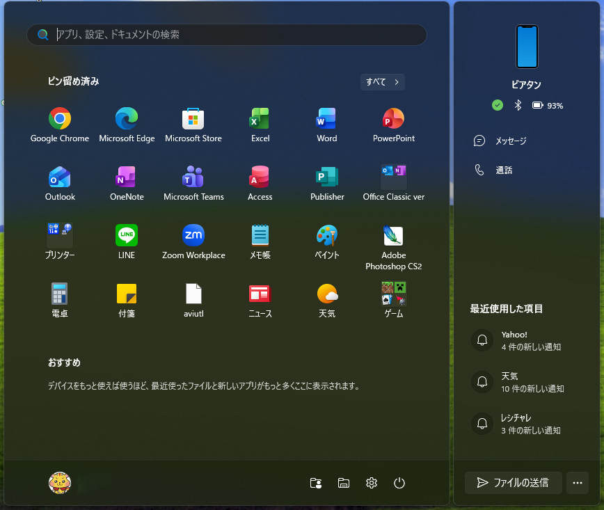The image size is (604, 510).
Task: Open the user account avatar menu
Action: click(60, 483)
